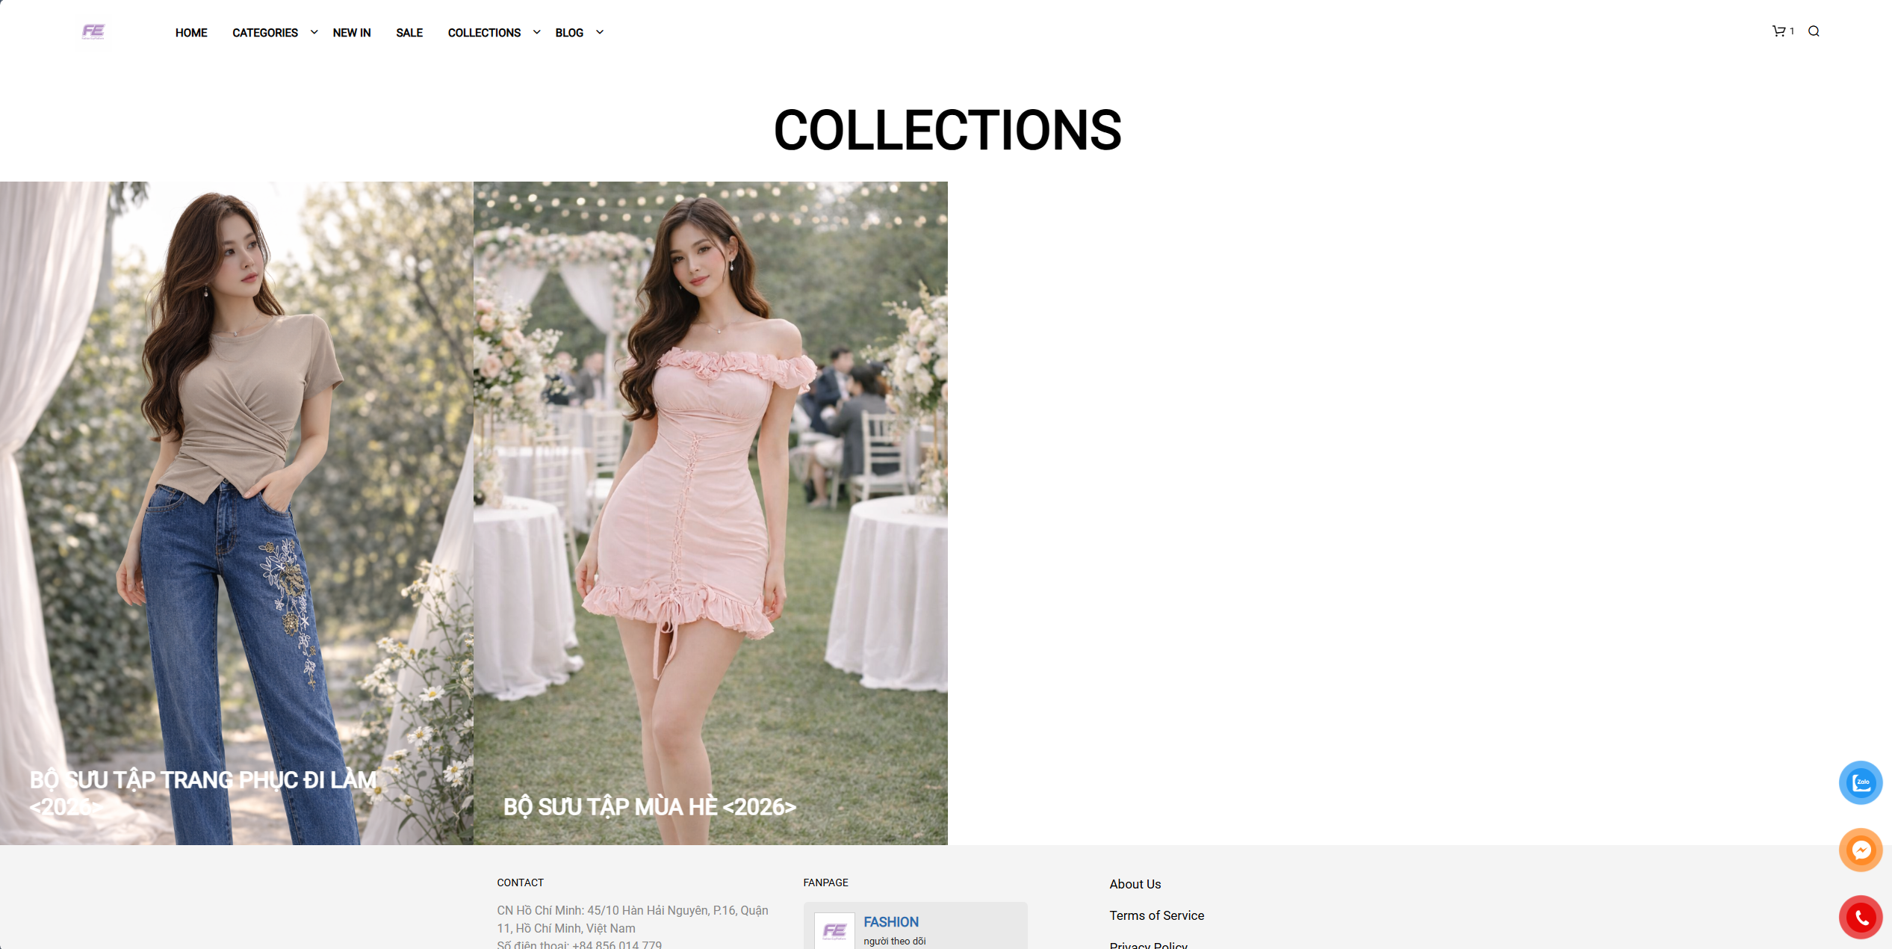Image resolution: width=1892 pixels, height=949 pixels.
Task: Click the FE fanpage logo thumbnail
Action: click(834, 930)
